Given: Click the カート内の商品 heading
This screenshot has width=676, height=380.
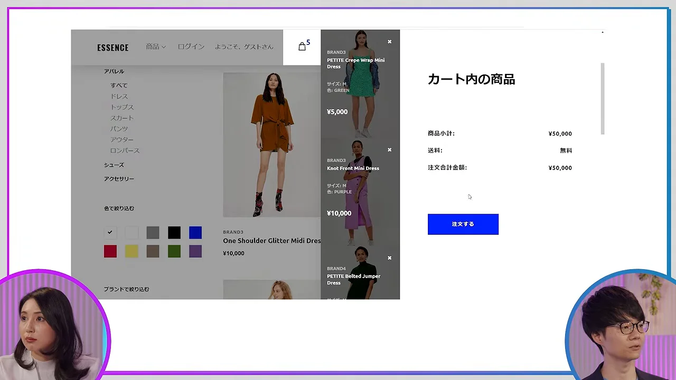Looking at the screenshot, I should 471,79.
